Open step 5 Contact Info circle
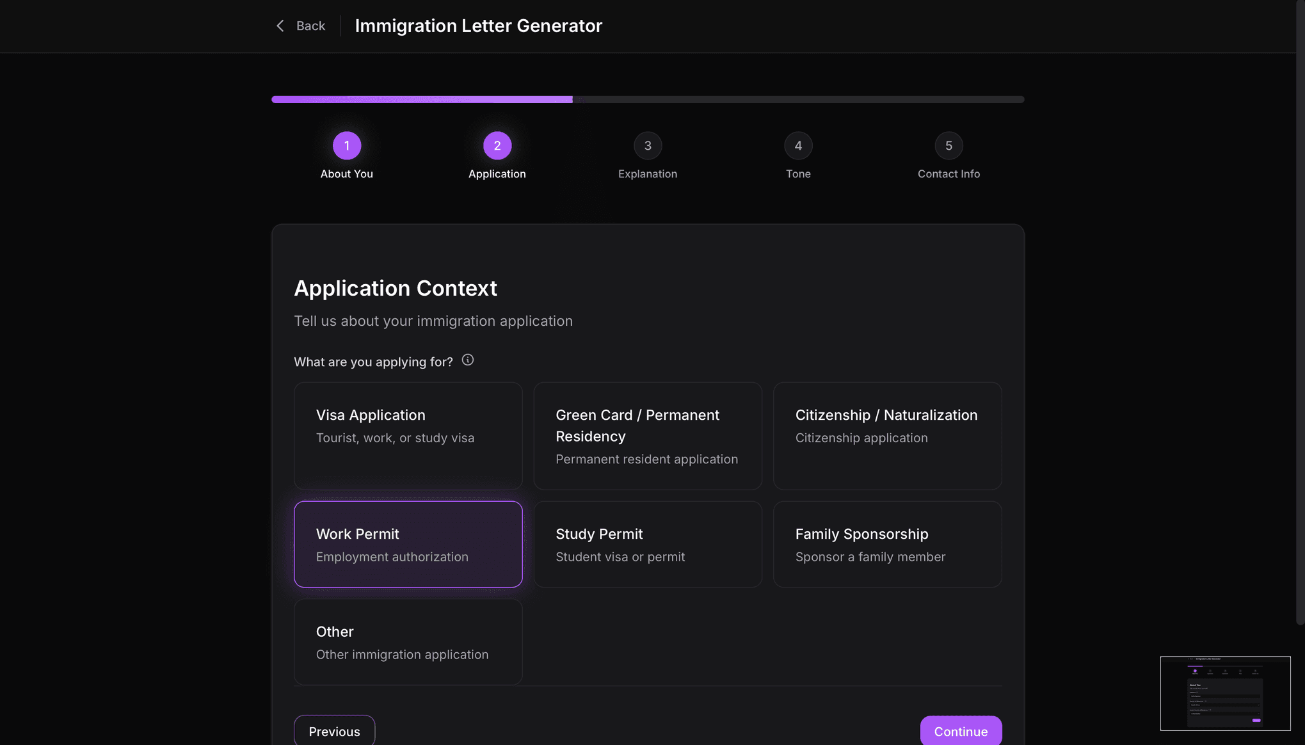This screenshot has height=745, width=1305. (x=949, y=146)
